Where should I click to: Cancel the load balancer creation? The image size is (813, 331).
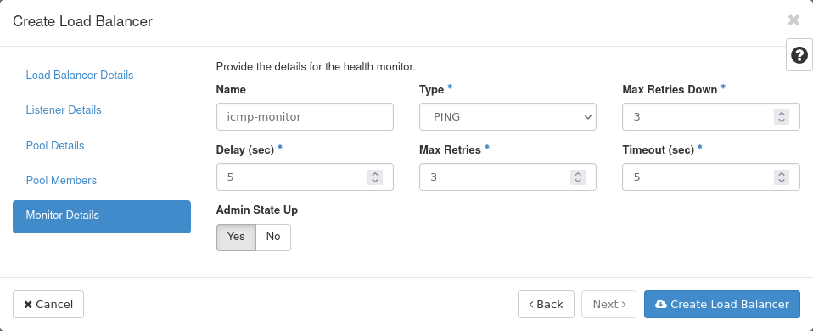[48, 304]
